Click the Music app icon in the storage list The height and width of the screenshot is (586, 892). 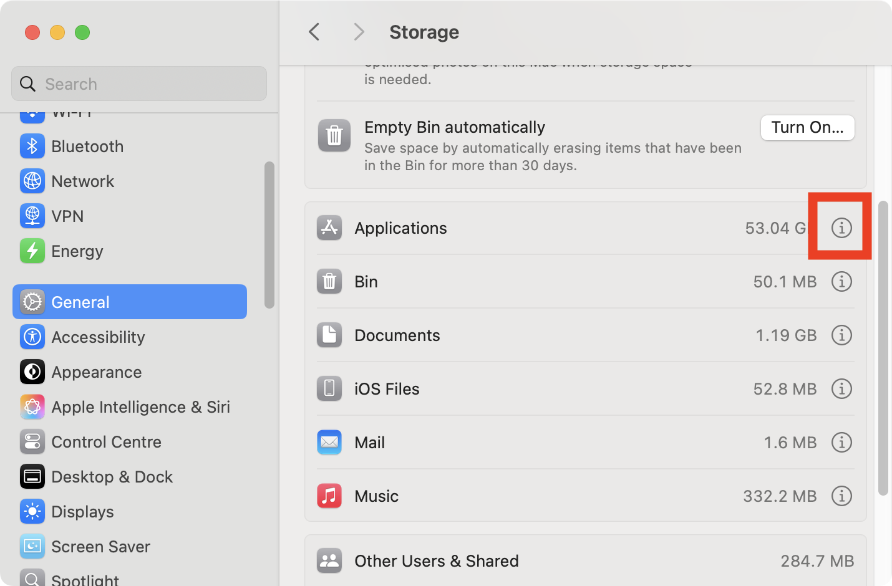[329, 496]
